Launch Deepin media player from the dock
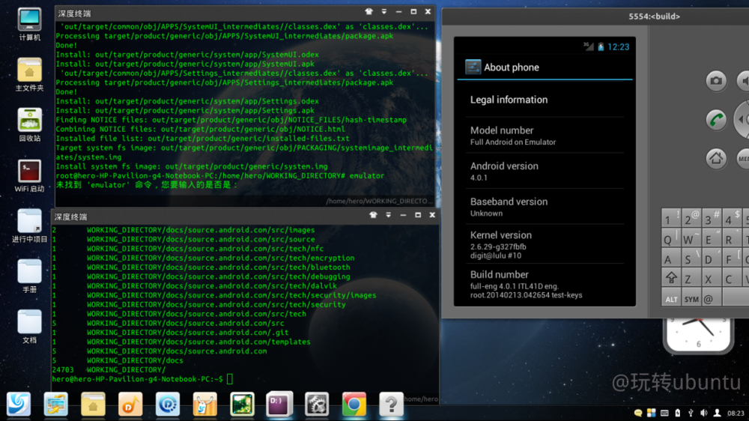 [168, 405]
